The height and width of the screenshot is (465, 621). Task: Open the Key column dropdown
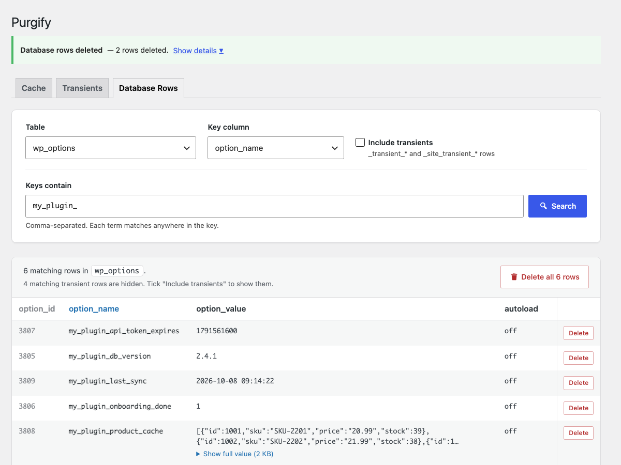point(276,148)
